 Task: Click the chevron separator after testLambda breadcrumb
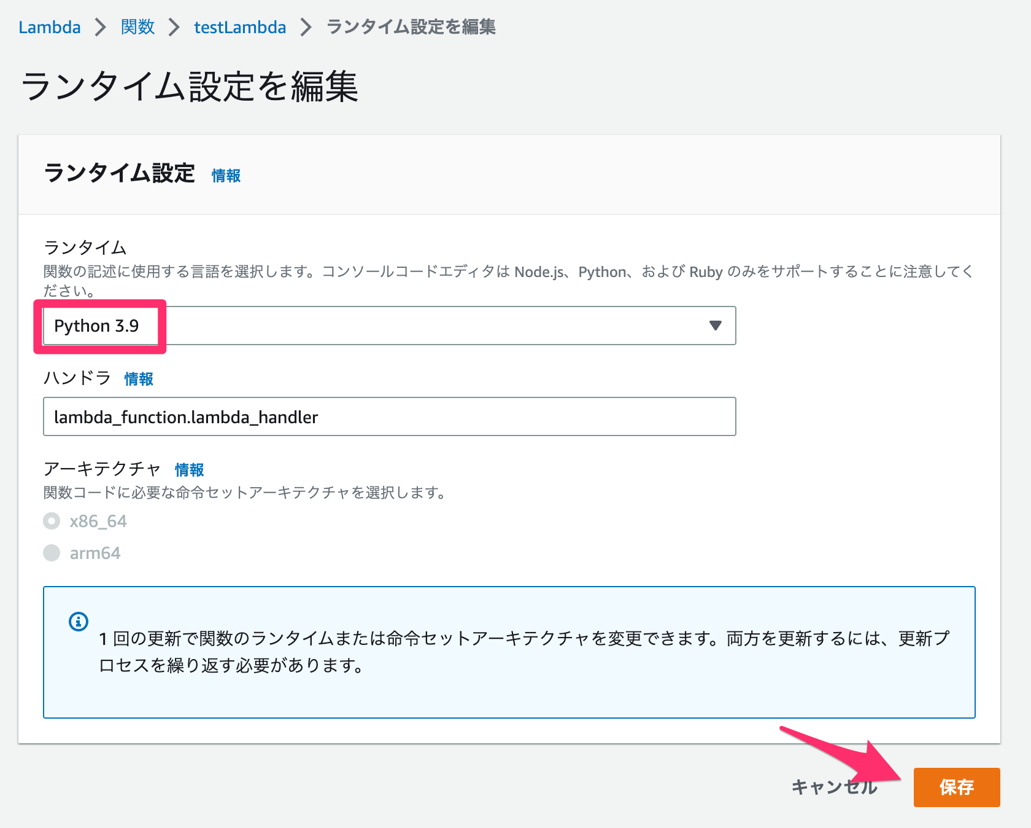(306, 28)
